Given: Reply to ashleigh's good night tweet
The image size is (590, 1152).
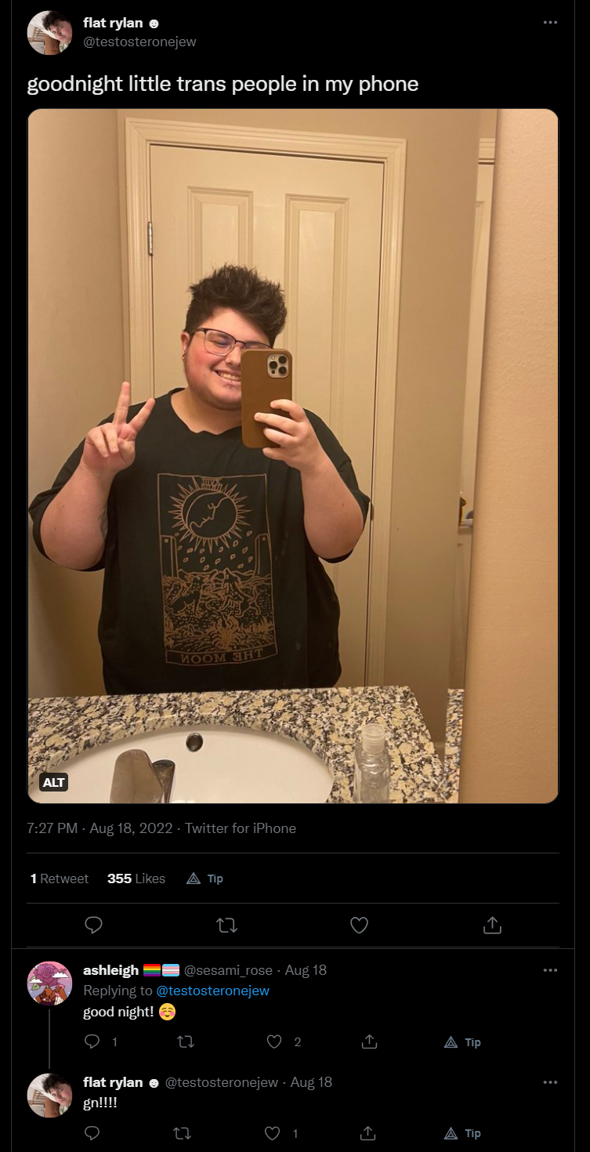Looking at the screenshot, I should [92, 1042].
